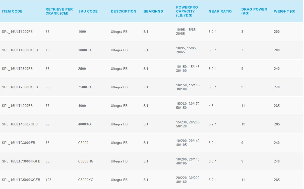Select item code SPL_16ULT4000FB

tap(17, 106)
